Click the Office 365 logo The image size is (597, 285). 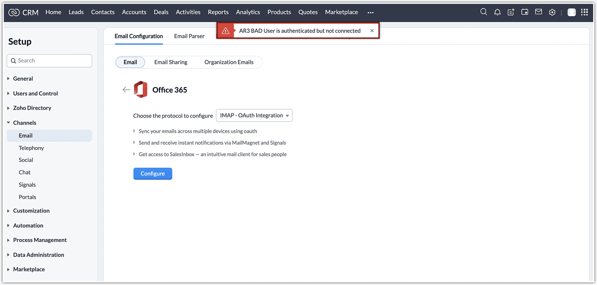click(x=141, y=89)
